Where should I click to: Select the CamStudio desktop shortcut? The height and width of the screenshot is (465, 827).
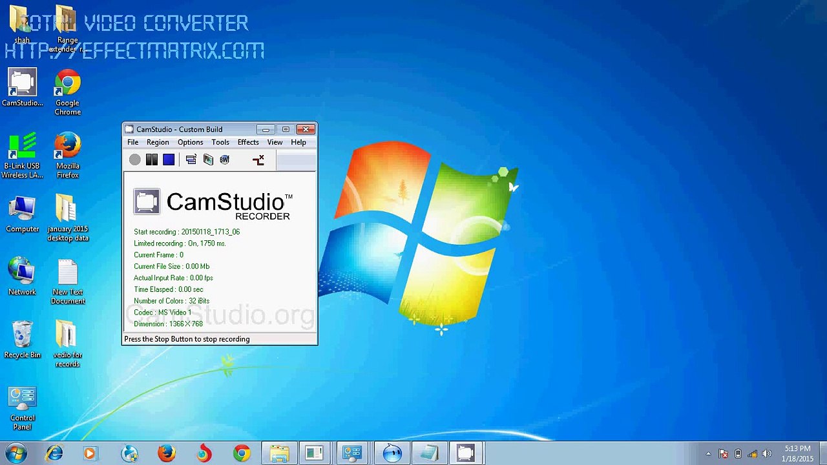(22, 87)
